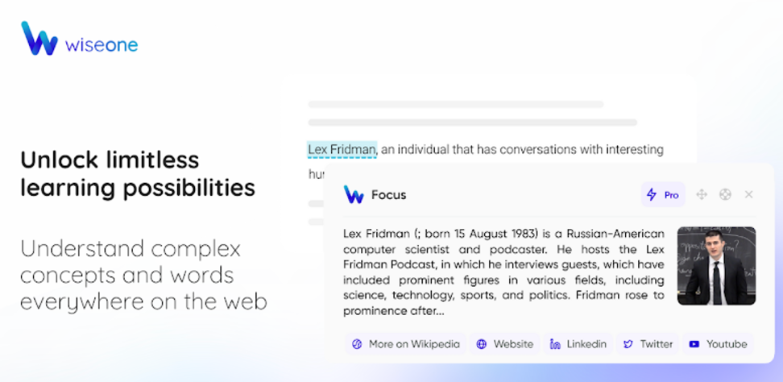Click the four-arrow move icon in Focus panel

pos(702,194)
